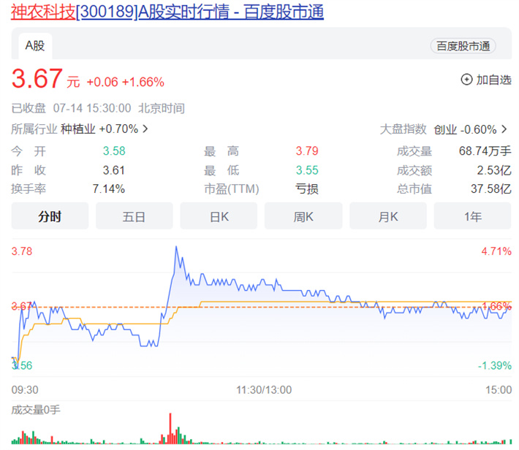Open the 种植业 industry link
The image size is (519, 450).
click(77, 129)
